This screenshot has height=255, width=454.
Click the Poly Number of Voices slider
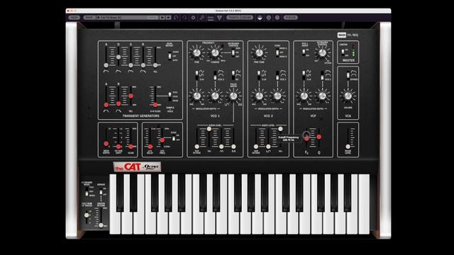87,215
